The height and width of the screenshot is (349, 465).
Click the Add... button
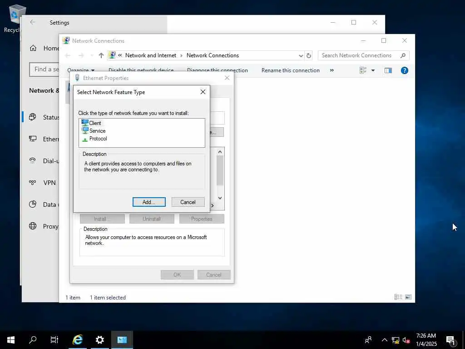[149, 202]
